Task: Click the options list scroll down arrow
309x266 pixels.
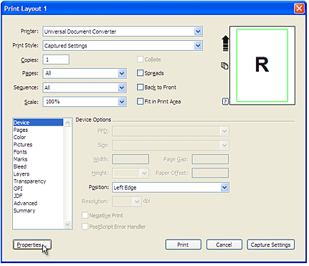Action: point(67,224)
